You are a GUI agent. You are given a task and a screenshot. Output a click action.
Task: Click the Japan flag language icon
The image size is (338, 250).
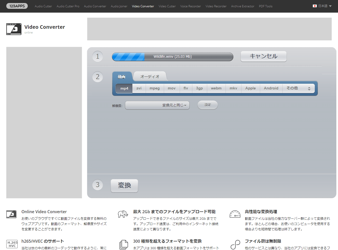315,6
